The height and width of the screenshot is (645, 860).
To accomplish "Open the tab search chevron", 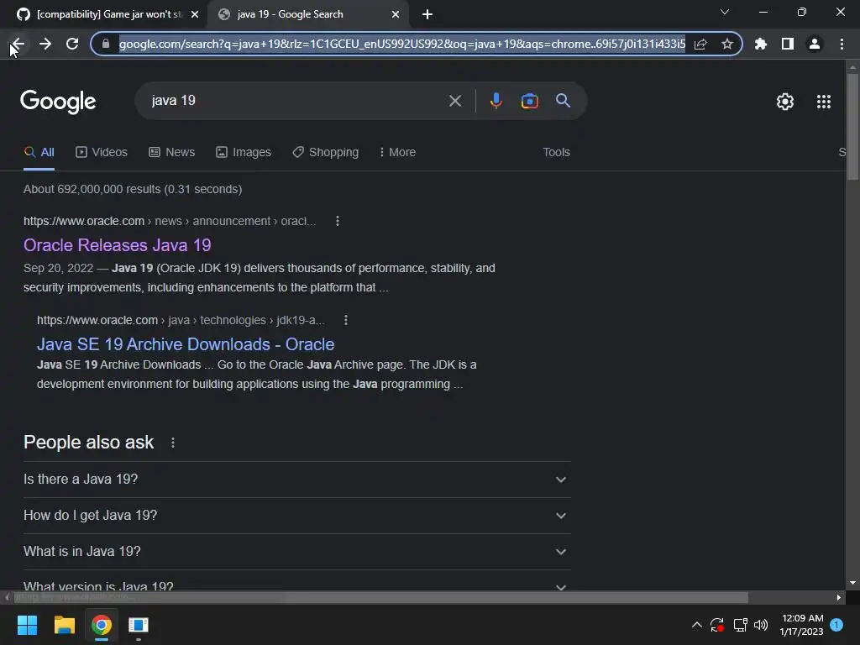I will coord(725,12).
